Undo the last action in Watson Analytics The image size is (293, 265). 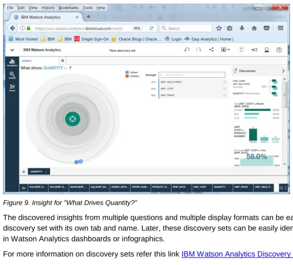click(x=187, y=50)
